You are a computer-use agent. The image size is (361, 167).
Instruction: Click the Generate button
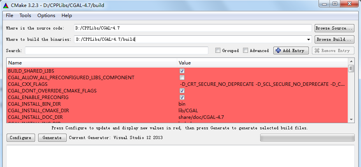tap(52, 137)
